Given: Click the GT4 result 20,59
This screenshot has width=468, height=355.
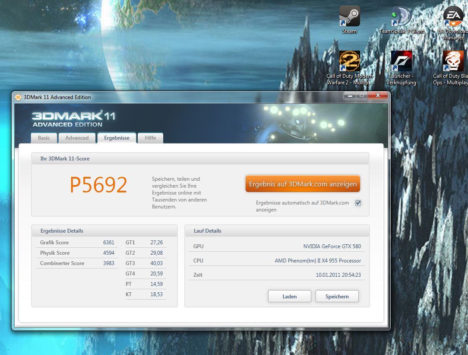Looking at the screenshot, I should 156,274.
